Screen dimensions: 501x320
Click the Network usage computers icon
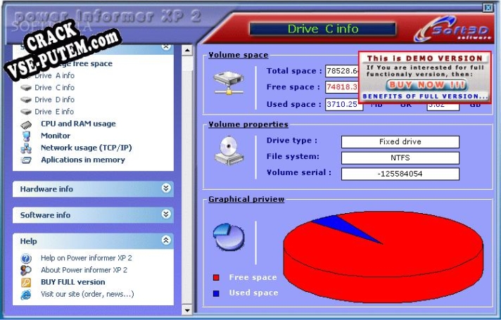[x=26, y=148]
